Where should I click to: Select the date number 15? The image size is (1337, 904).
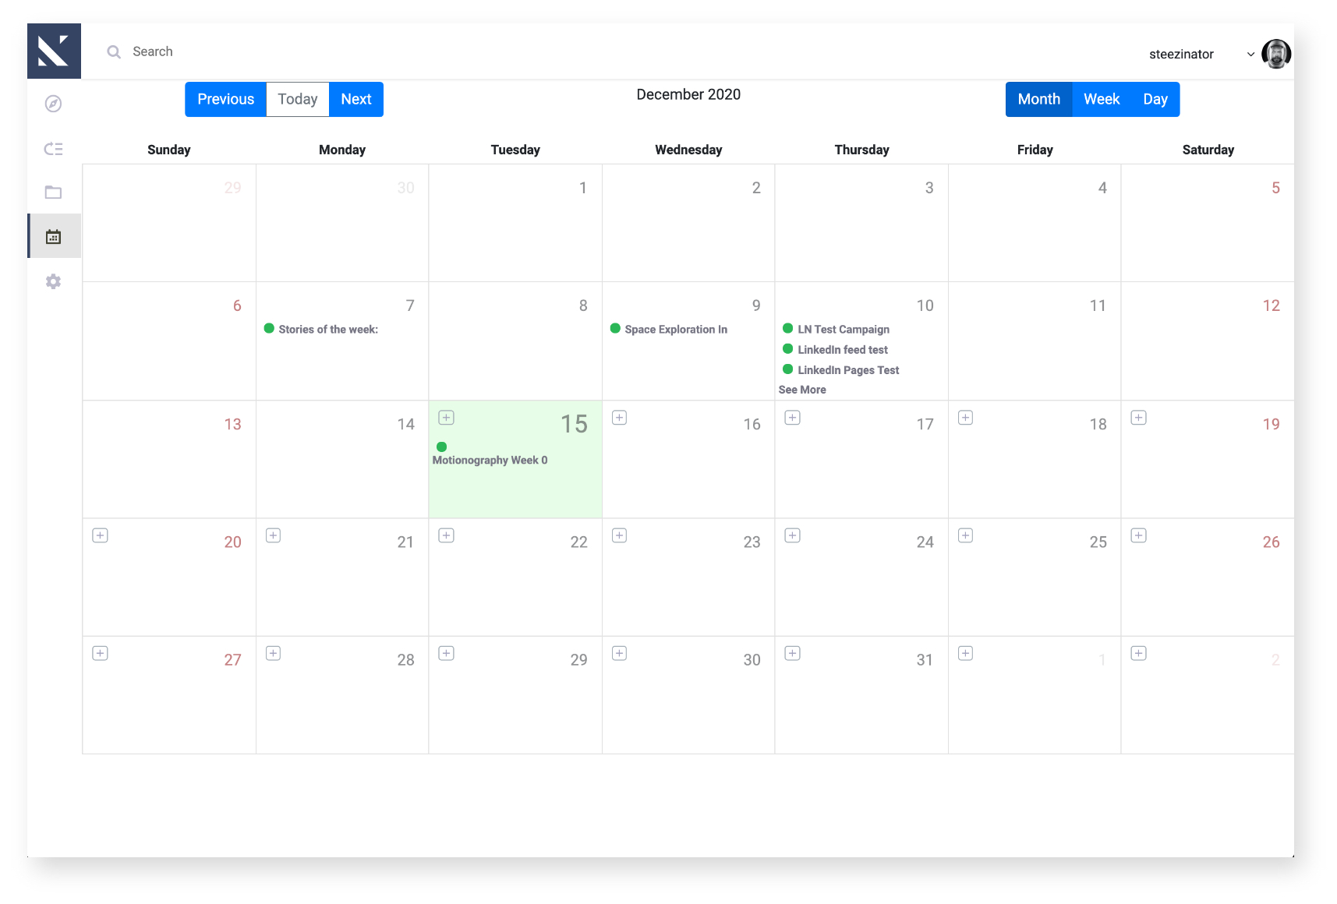575,424
